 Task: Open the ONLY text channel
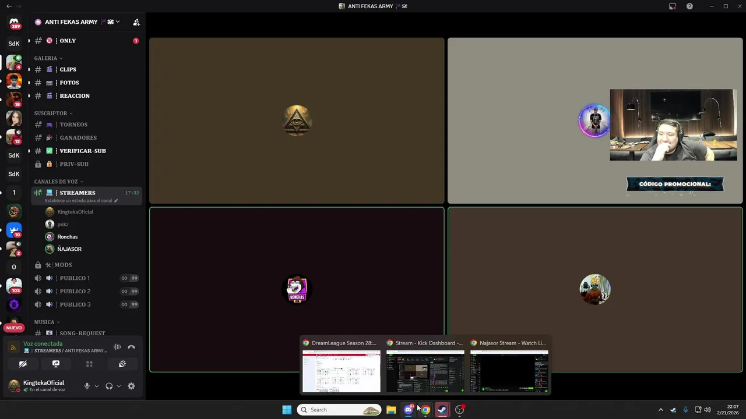86,41
